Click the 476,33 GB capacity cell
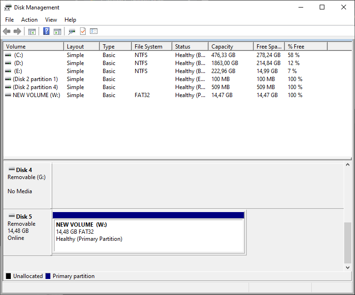The height and width of the screenshot is (295, 355). [x=223, y=55]
